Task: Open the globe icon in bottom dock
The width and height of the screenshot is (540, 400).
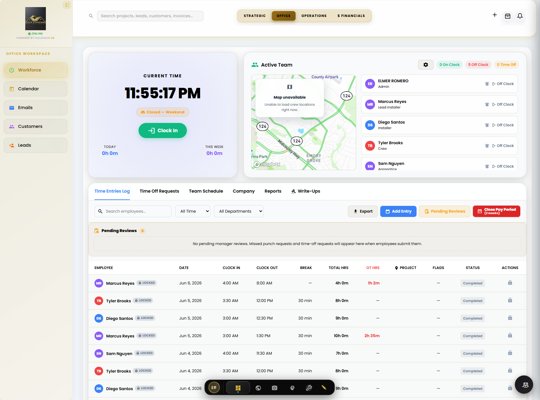Action: [x=258, y=388]
